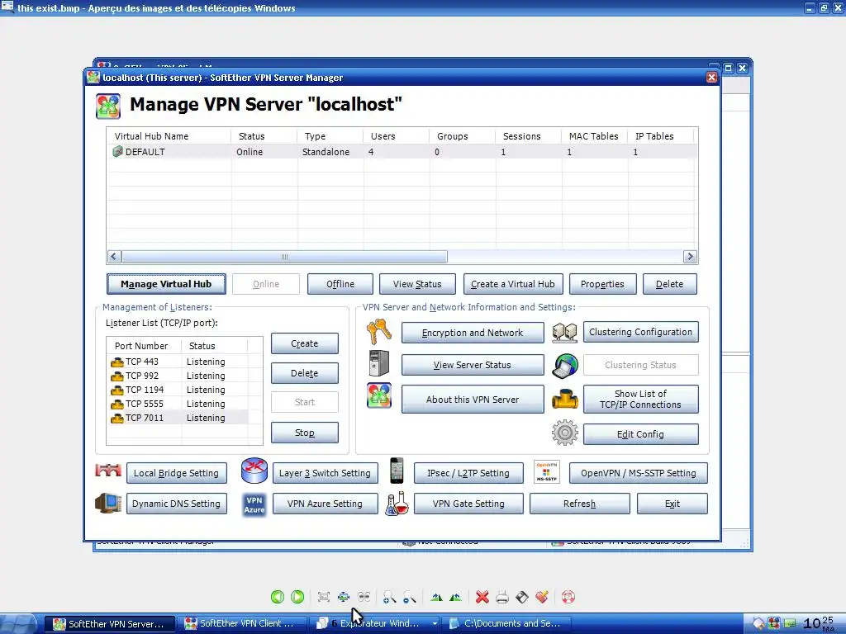846x634 pixels.
Task: Click the red X delete image icon
Action: tap(482, 597)
